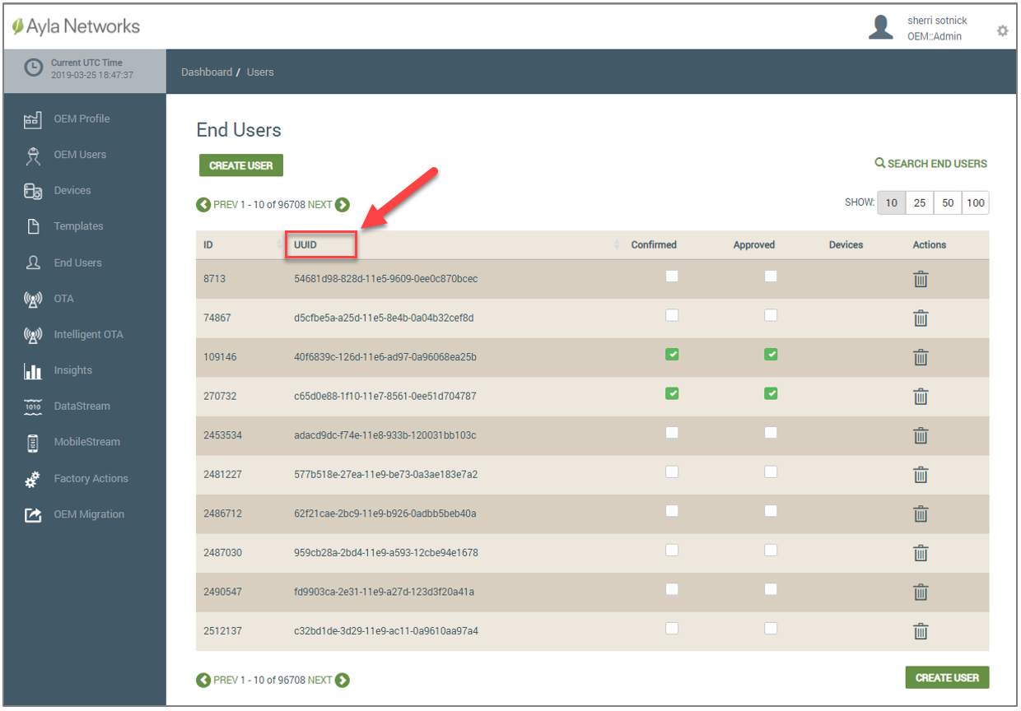Viewport: 1021px width, 711px height.
Task: Open OEM Profile in sidebar
Action: pyautogui.click(x=82, y=119)
